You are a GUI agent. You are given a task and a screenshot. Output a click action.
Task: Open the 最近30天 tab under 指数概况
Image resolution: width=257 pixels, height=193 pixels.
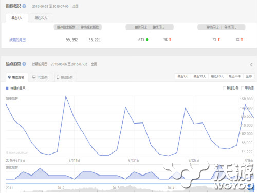tap(41, 17)
